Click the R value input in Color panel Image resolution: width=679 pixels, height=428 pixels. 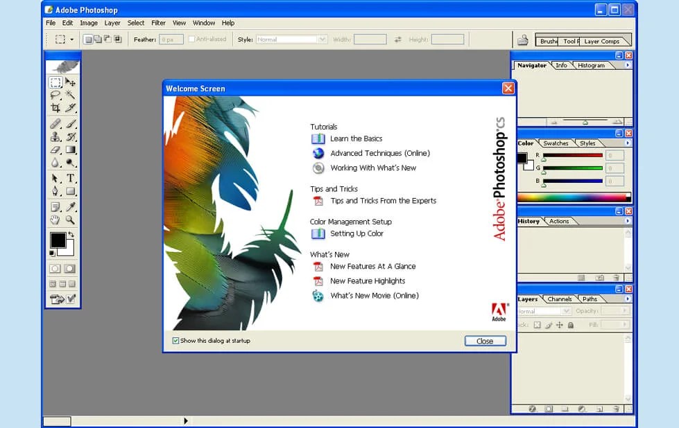(615, 155)
